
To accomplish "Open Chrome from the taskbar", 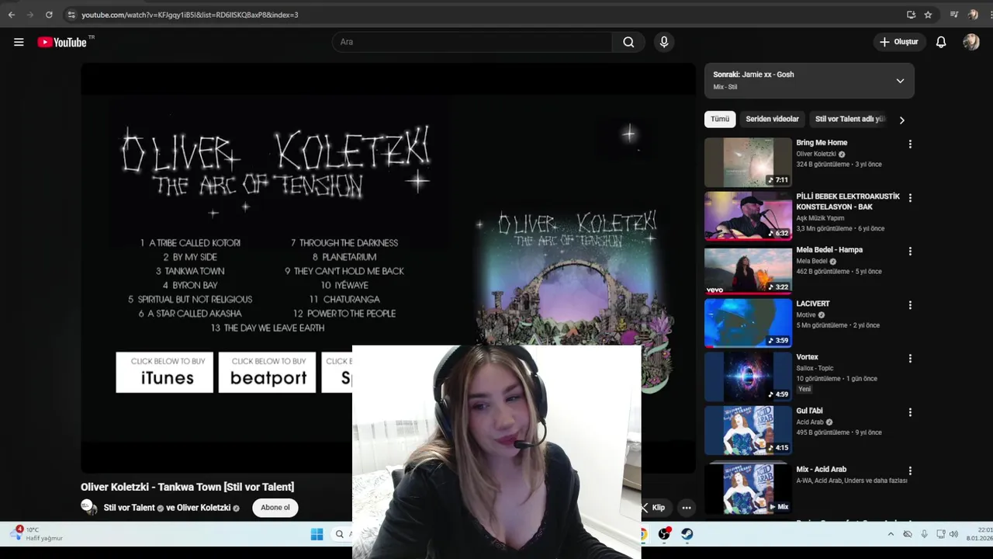I will pyautogui.click(x=643, y=533).
